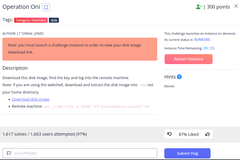This screenshot has width=240, height=160.
Task: Click the orange launch-instance note box
Action: coord(80,49)
